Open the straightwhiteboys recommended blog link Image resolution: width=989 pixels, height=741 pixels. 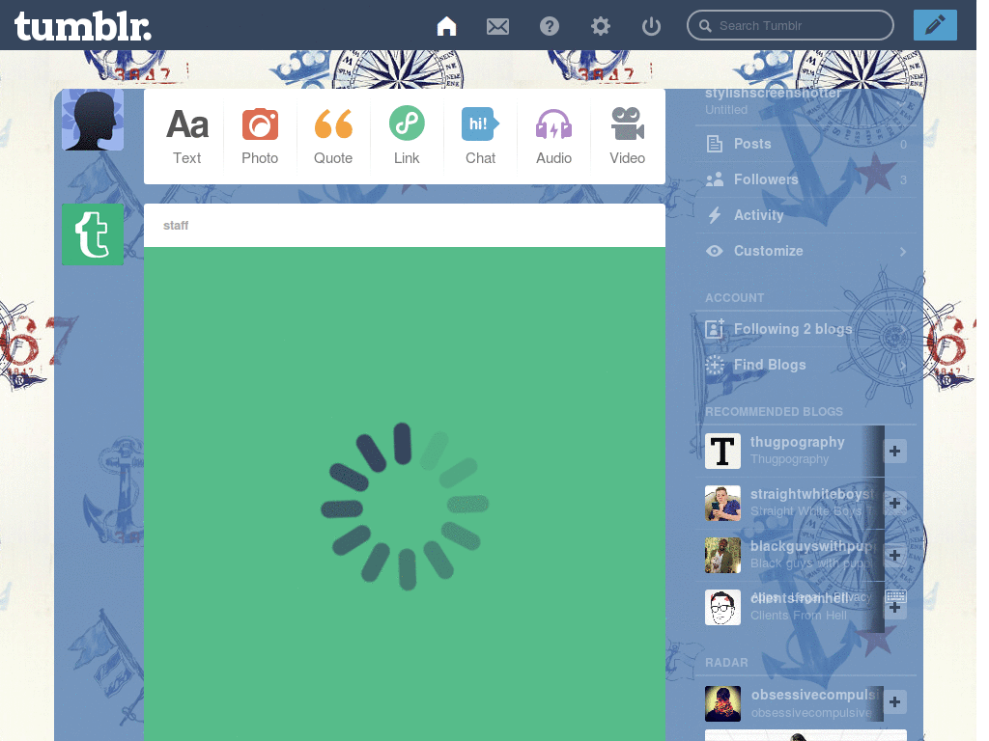(x=813, y=495)
